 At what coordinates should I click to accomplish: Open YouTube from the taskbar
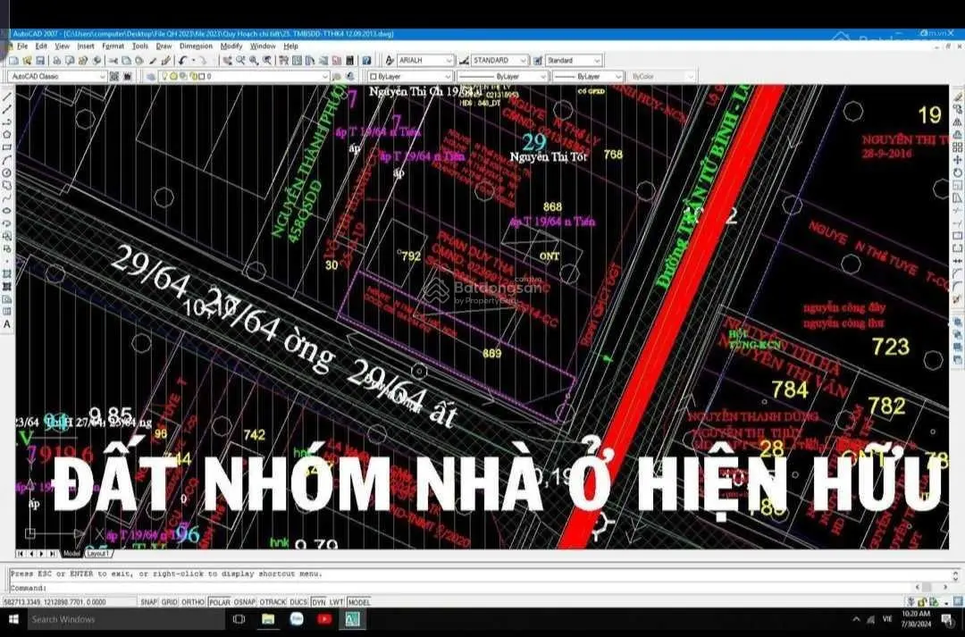[324, 619]
